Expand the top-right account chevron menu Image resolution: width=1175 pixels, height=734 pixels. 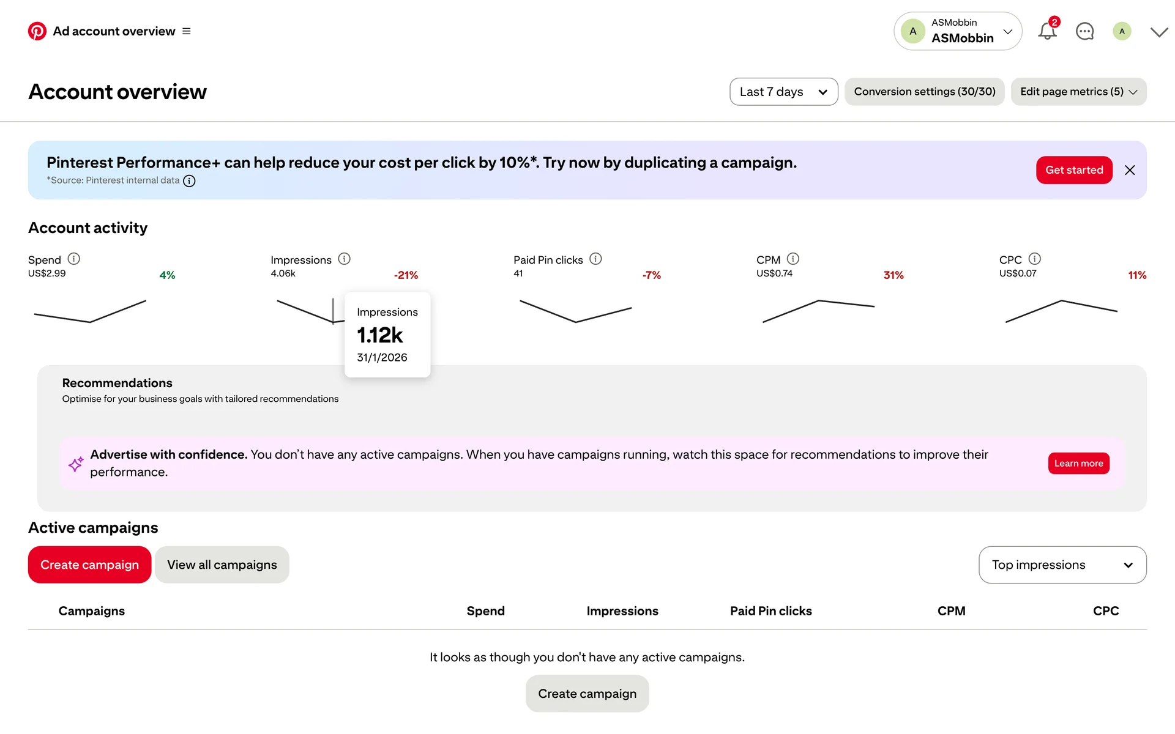pos(1159,32)
